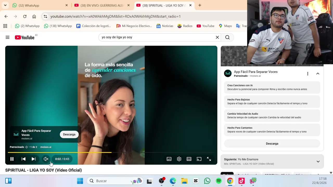This screenshot has height=187, width=333.
Task: Open Cambia Velocidad de Audio ad card
Action: click(x=272, y=116)
